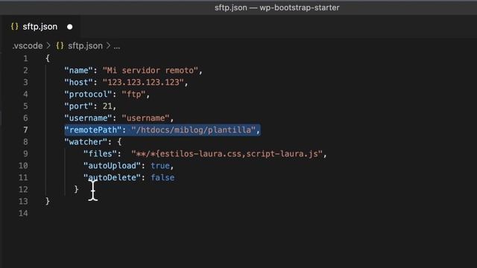
Task: Click the "Mi servidor remoto" value
Action: pyautogui.click(x=151, y=71)
